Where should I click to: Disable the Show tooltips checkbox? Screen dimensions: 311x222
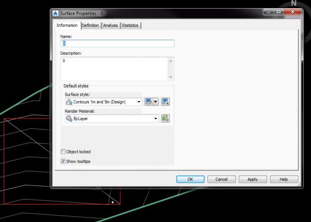pyautogui.click(x=63, y=161)
